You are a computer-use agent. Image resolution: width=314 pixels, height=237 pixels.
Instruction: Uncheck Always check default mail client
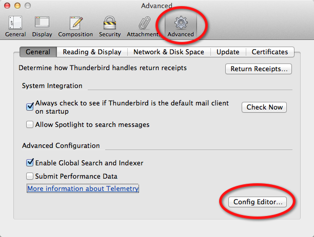[x=30, y=106]
